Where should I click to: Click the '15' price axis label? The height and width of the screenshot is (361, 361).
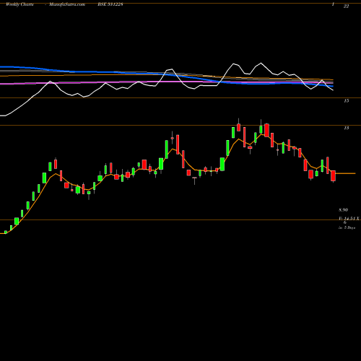click(x=346, y=101)
